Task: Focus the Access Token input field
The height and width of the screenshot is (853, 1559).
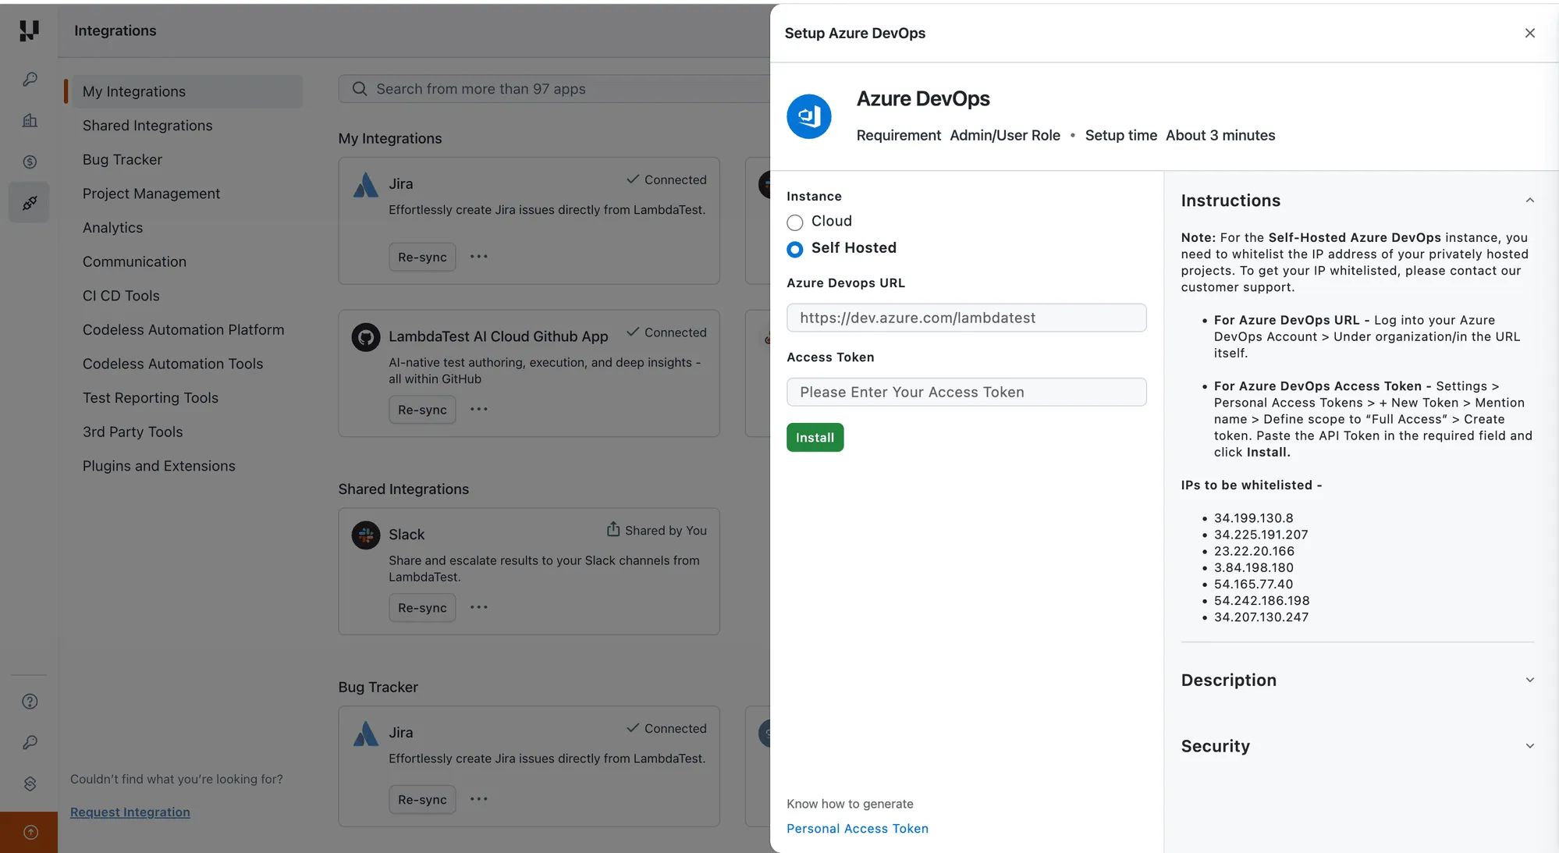Action: coord(966,392)
